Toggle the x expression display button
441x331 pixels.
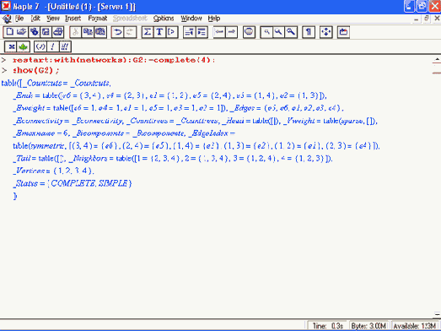click(11, 46)
